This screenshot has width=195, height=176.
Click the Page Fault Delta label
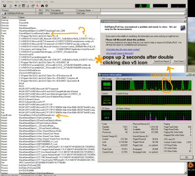click(171, 127)
